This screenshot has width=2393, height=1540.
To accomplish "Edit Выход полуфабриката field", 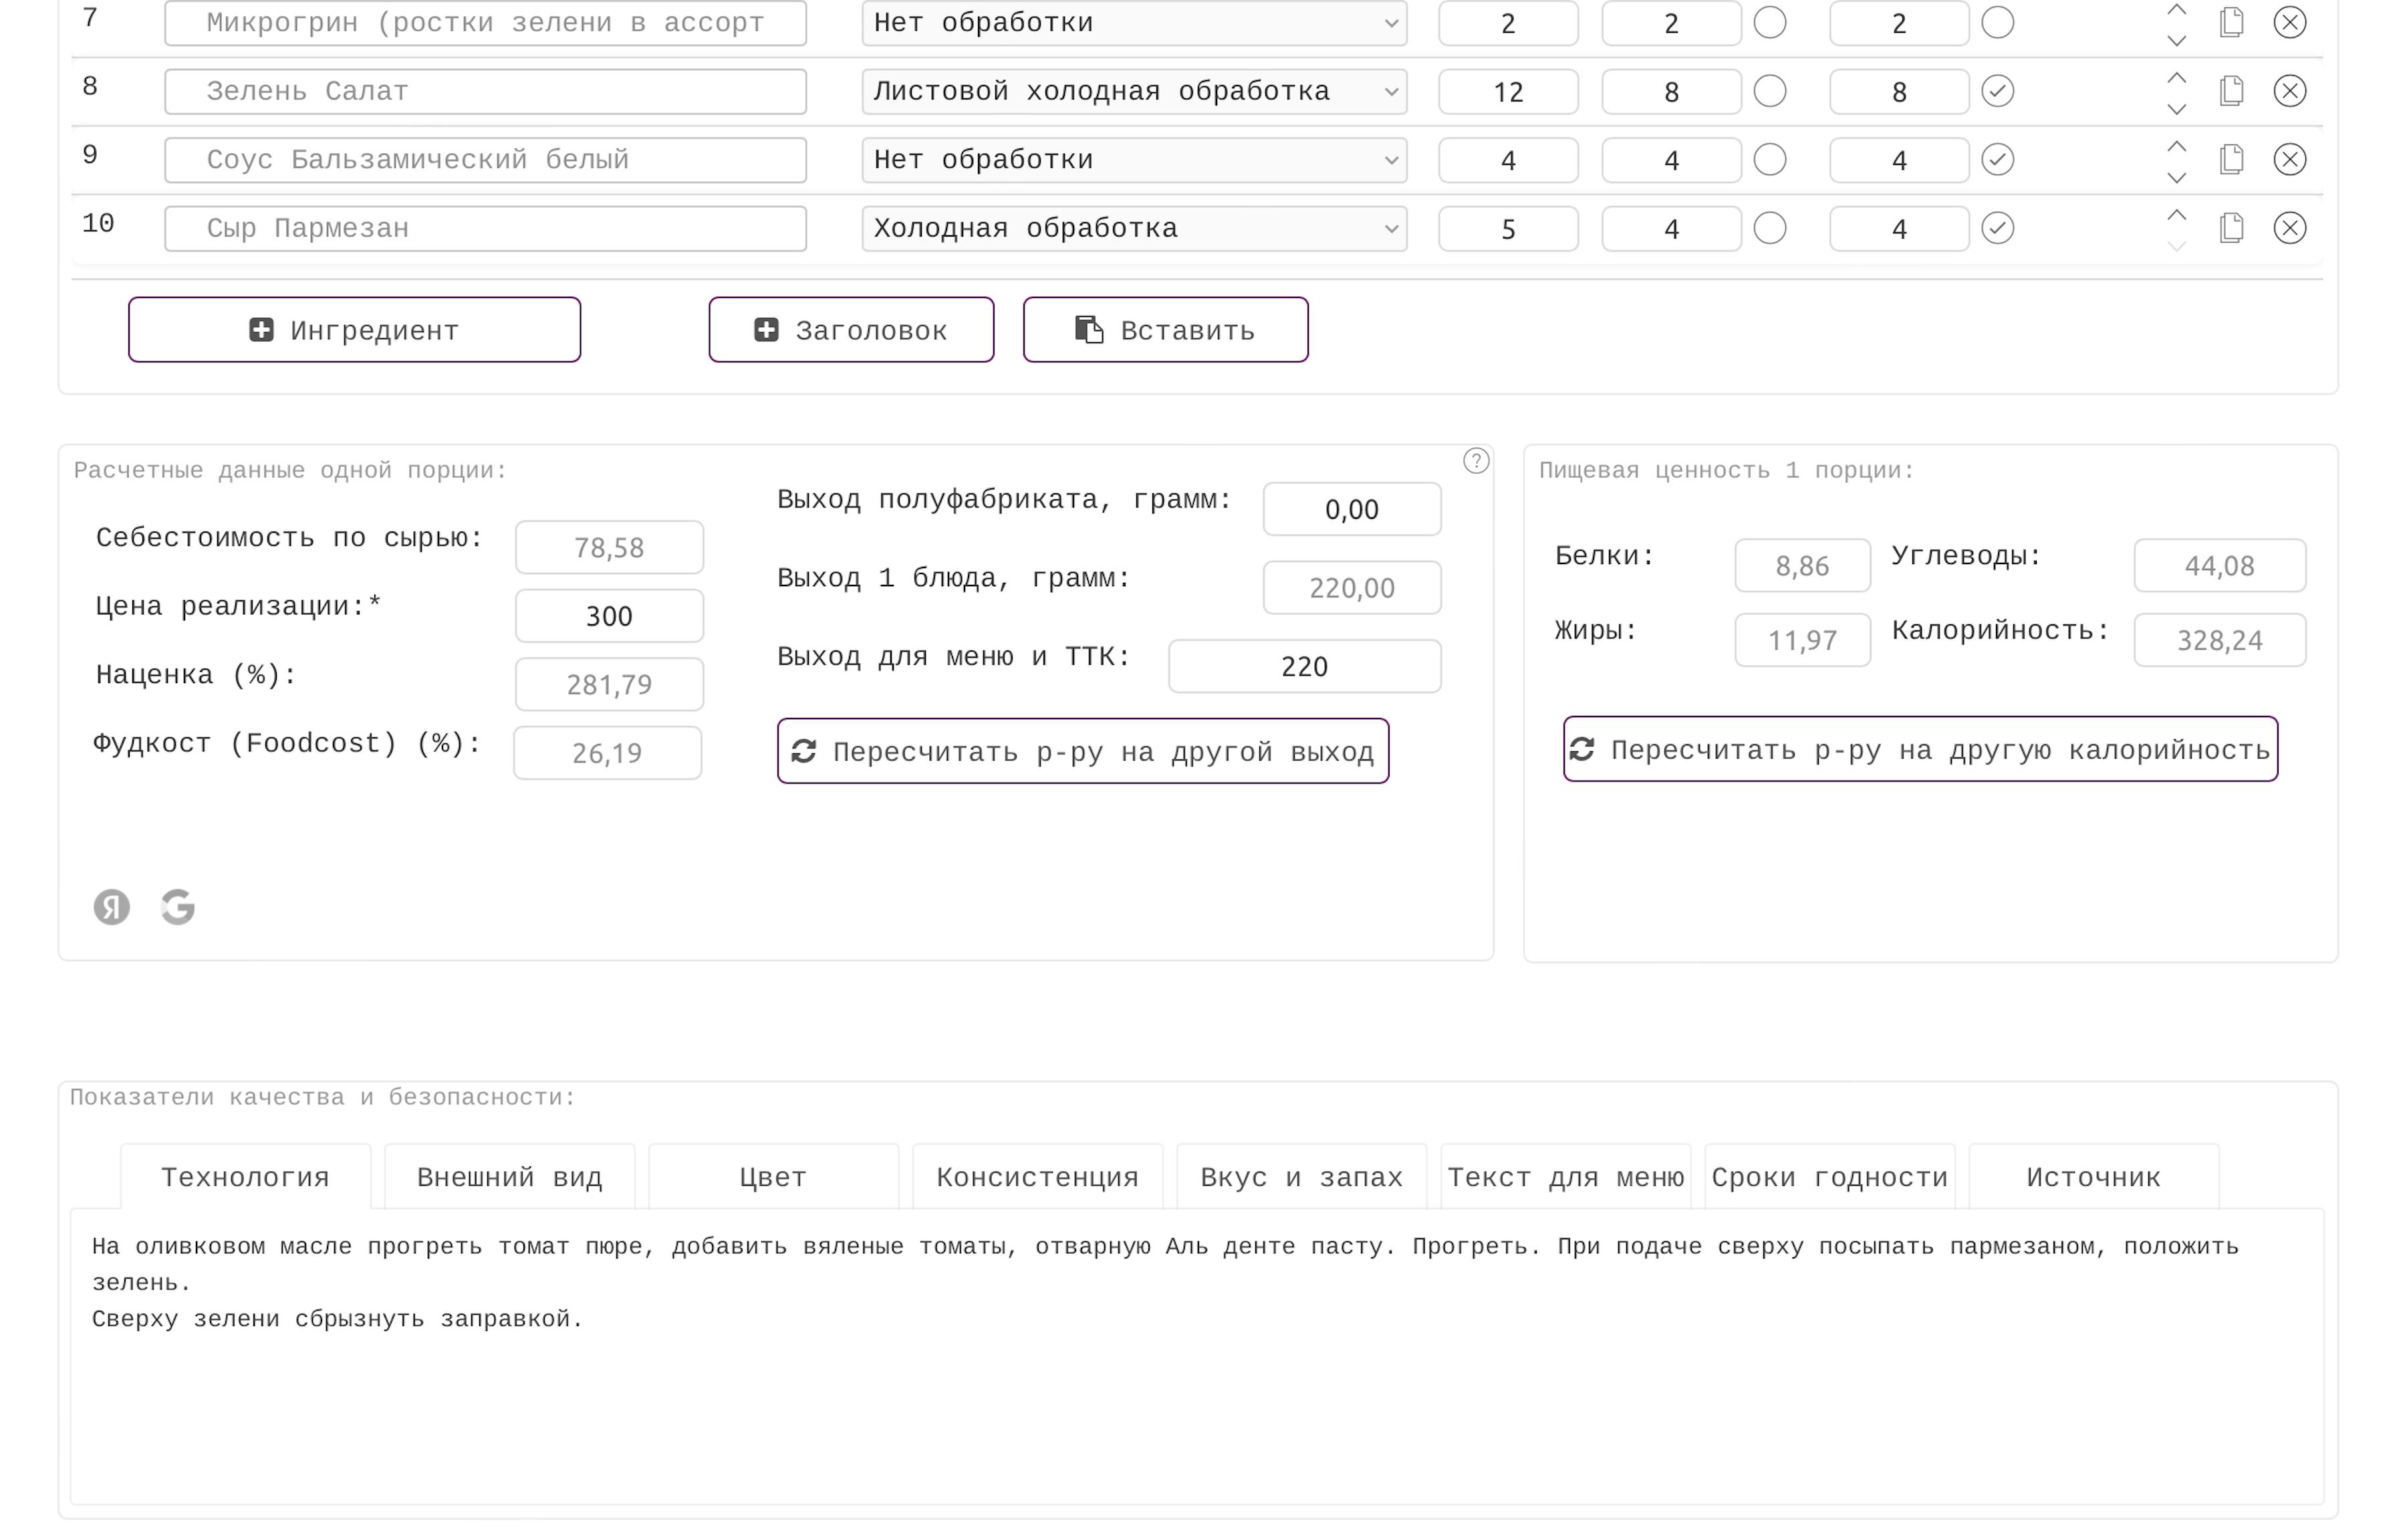I will point(1351,509).
